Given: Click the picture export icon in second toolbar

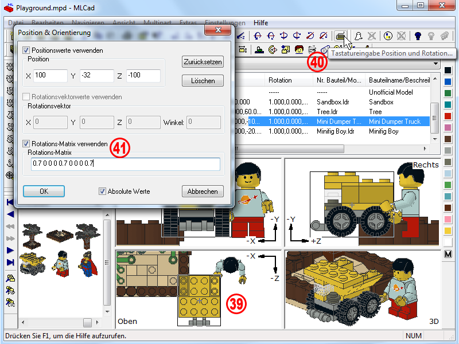Looking at the screenshot, I should [285, 49].
